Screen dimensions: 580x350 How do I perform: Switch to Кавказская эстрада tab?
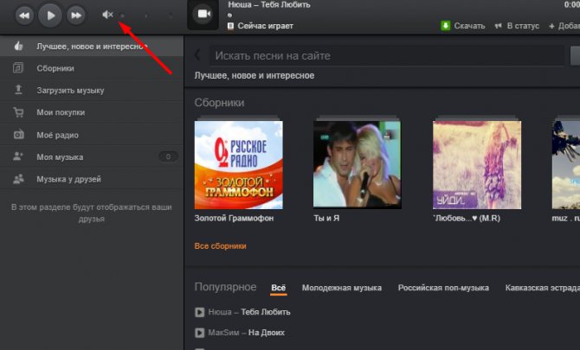pyautogui.click(x=543, y=288)
